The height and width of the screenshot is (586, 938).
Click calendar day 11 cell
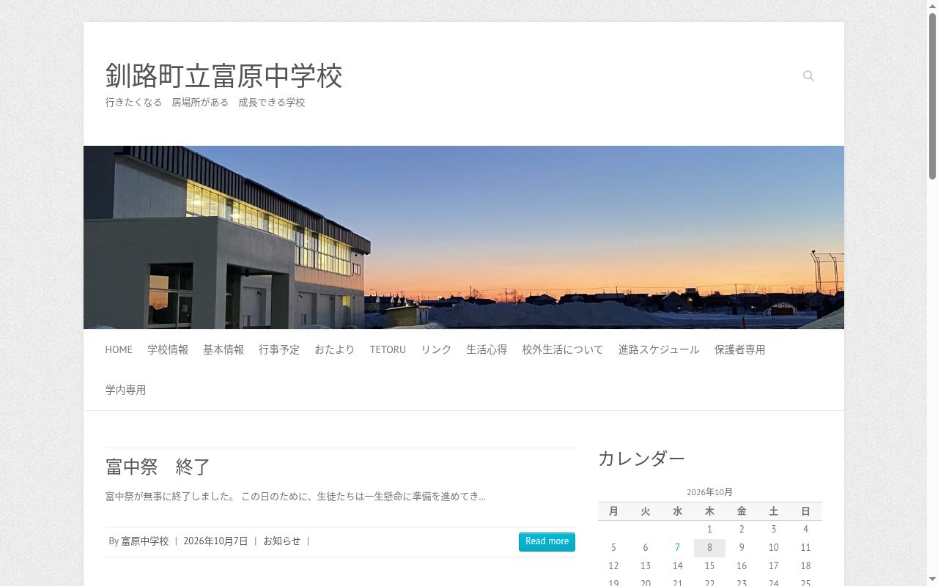coord(805,547)
